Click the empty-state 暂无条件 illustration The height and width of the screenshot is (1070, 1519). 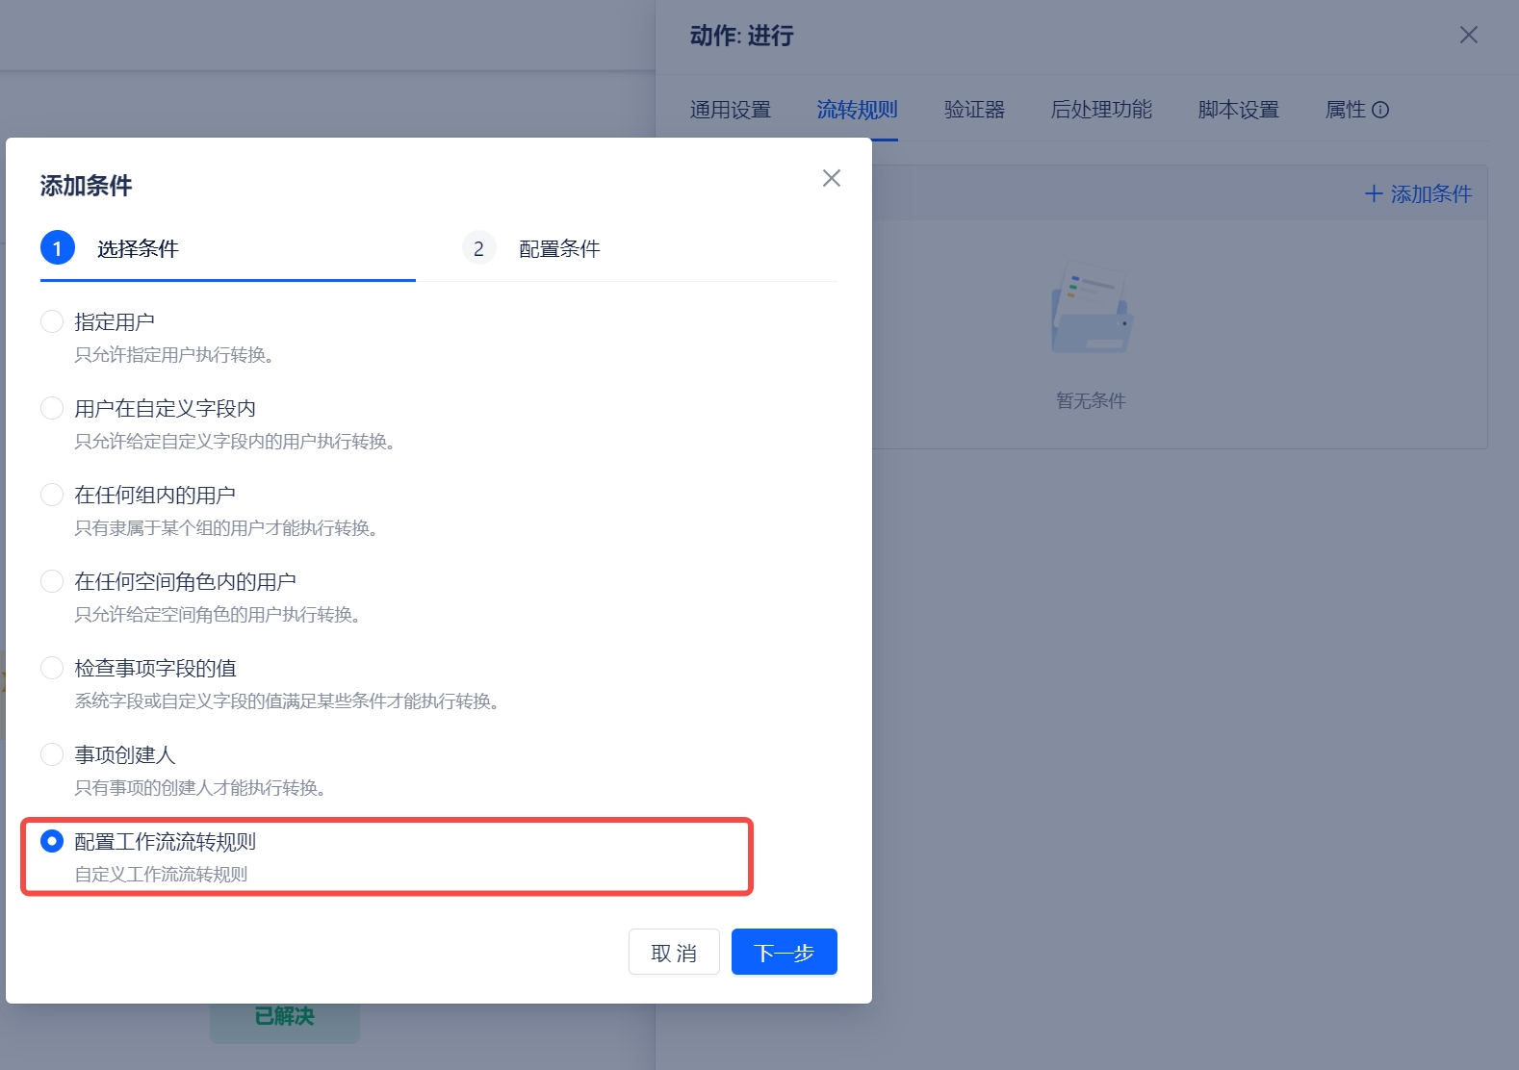[1092, 309]
